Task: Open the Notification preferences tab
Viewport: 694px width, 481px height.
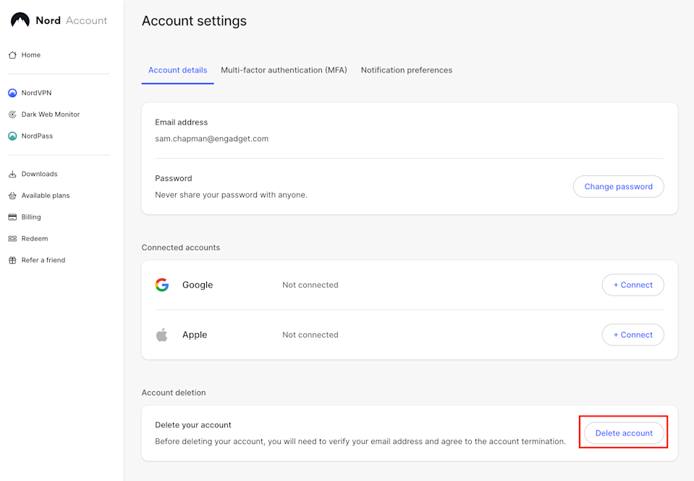Action: [x=406, y=70]
